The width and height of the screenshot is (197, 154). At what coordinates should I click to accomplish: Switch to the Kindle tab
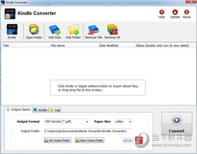(40, 110)
